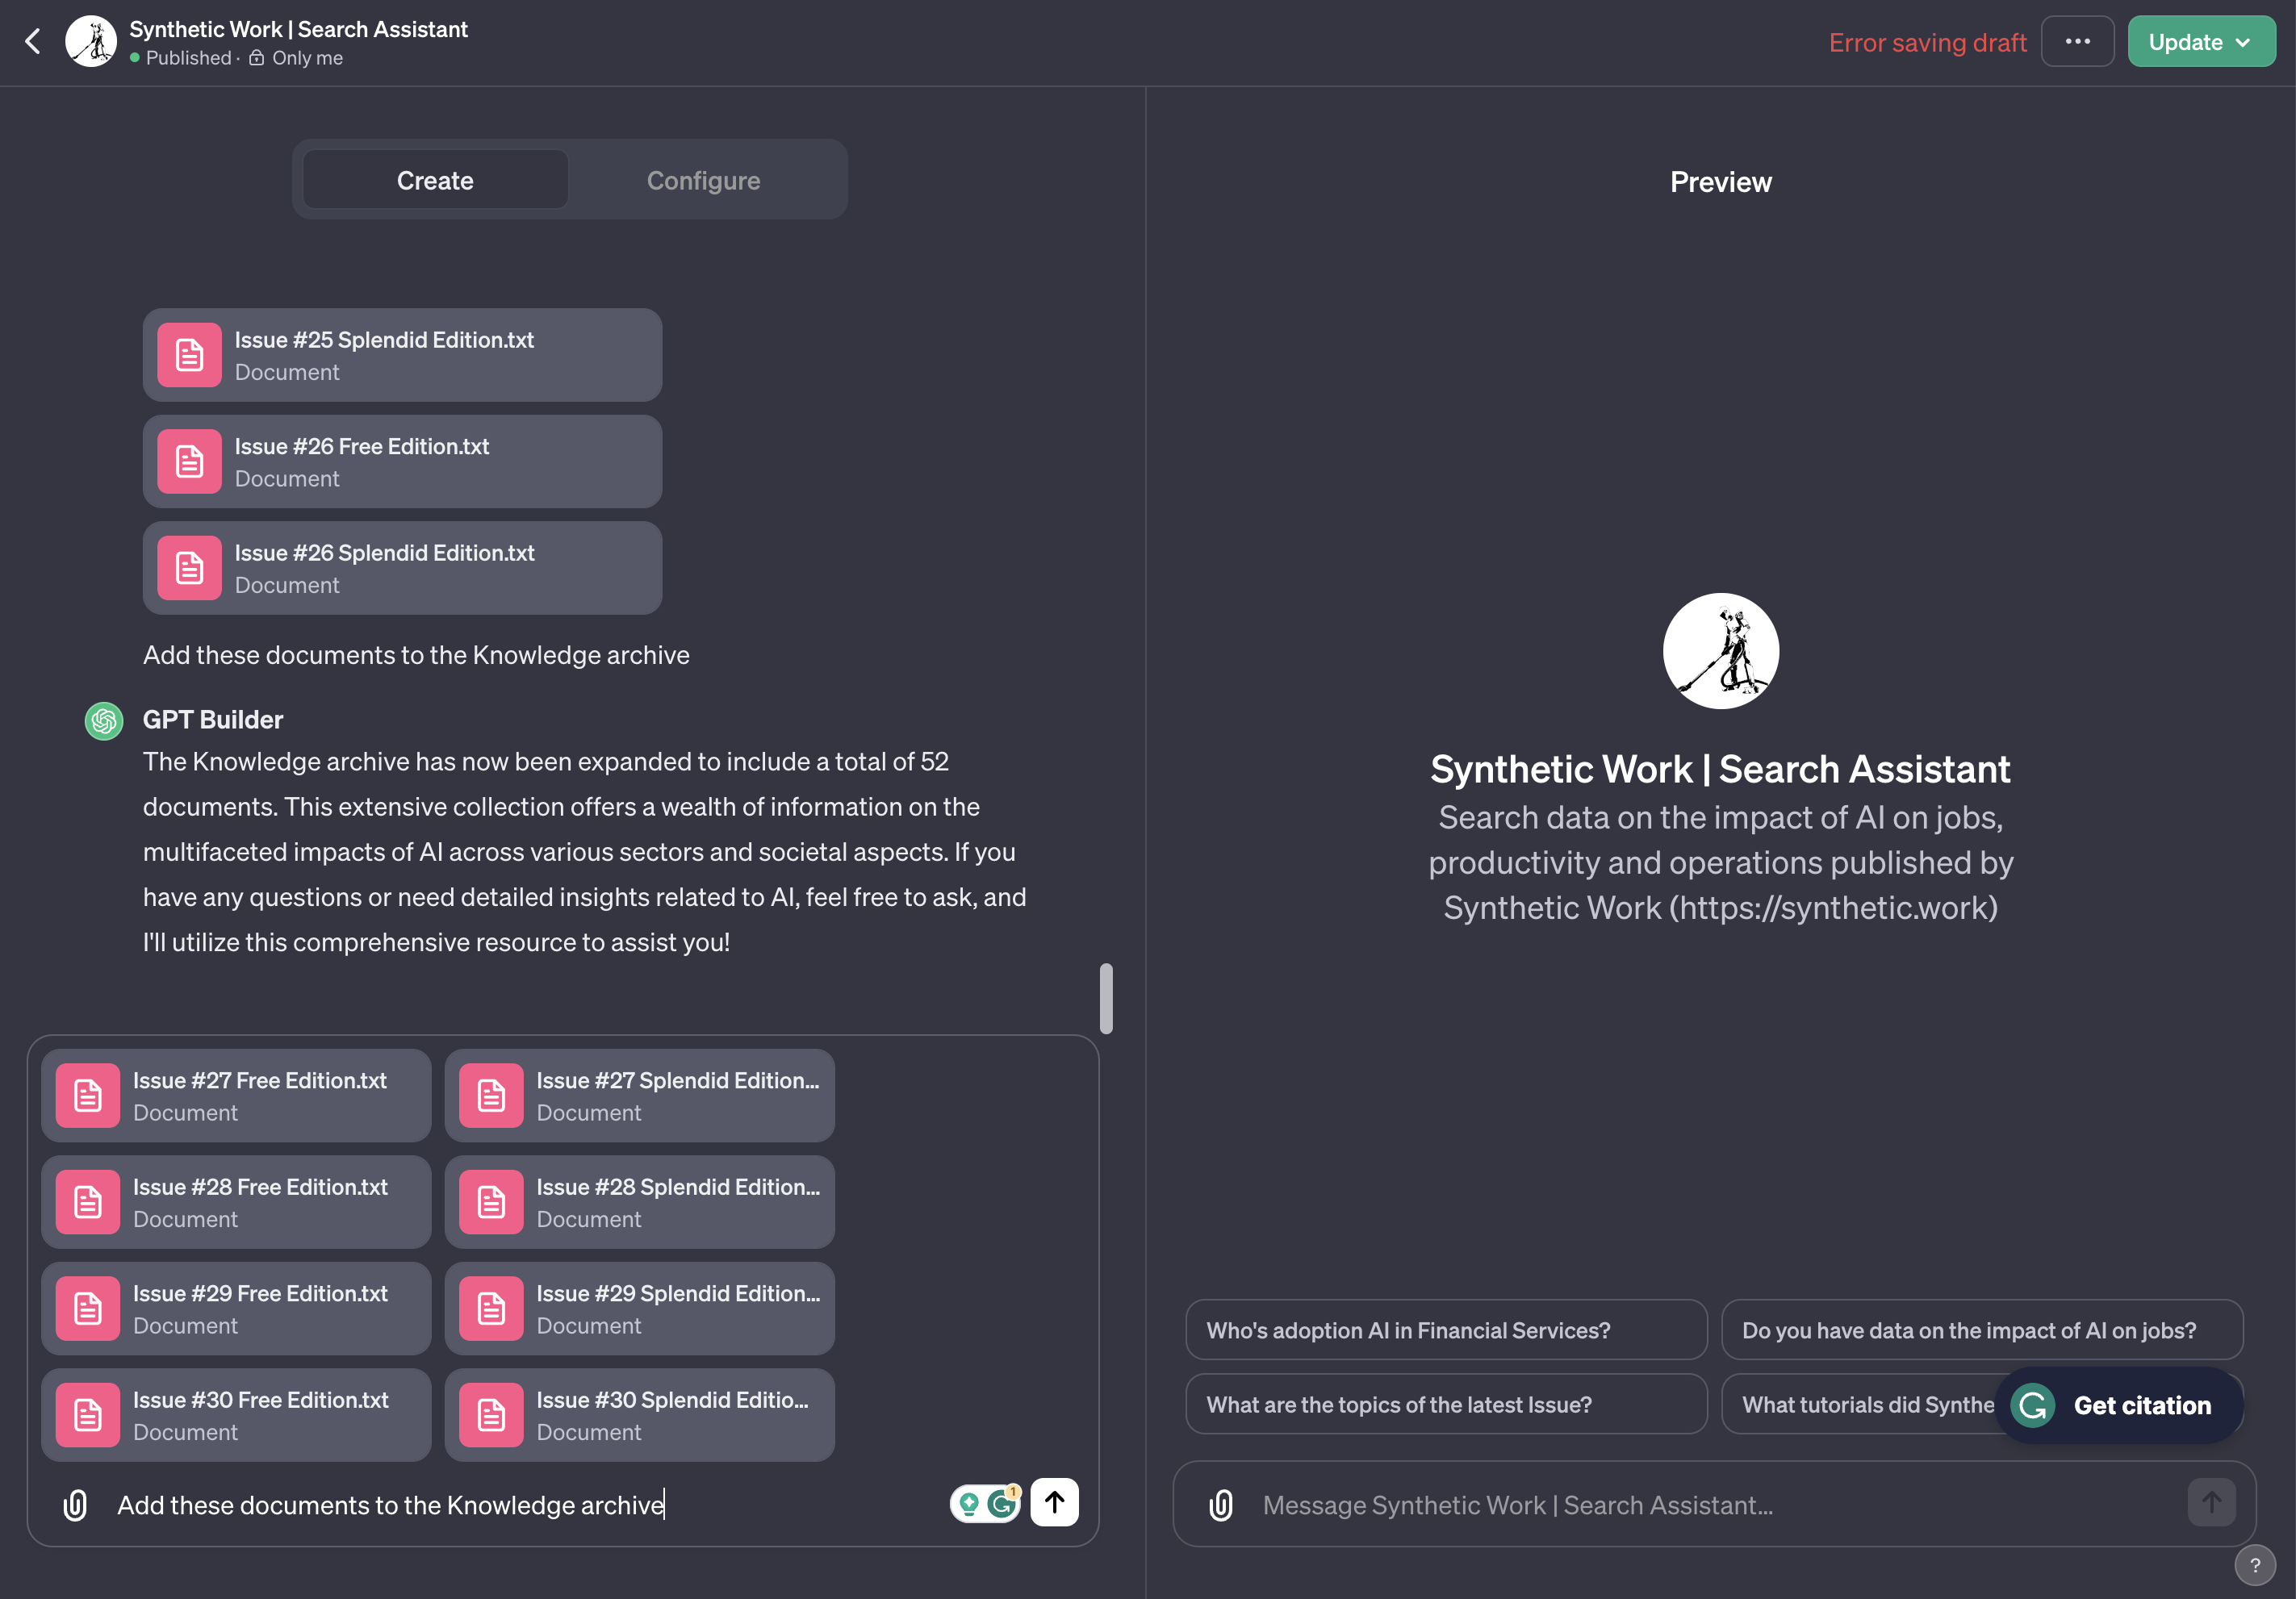Screen dimensions: 2296x1599
Task: Click the Grammarly Get citation button
Action: (x=2119, y=1405)
